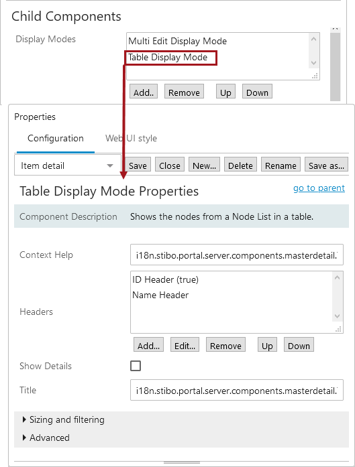355x467 pixels.
Task: Select the Configuration tab
Action: click(56, 138)
